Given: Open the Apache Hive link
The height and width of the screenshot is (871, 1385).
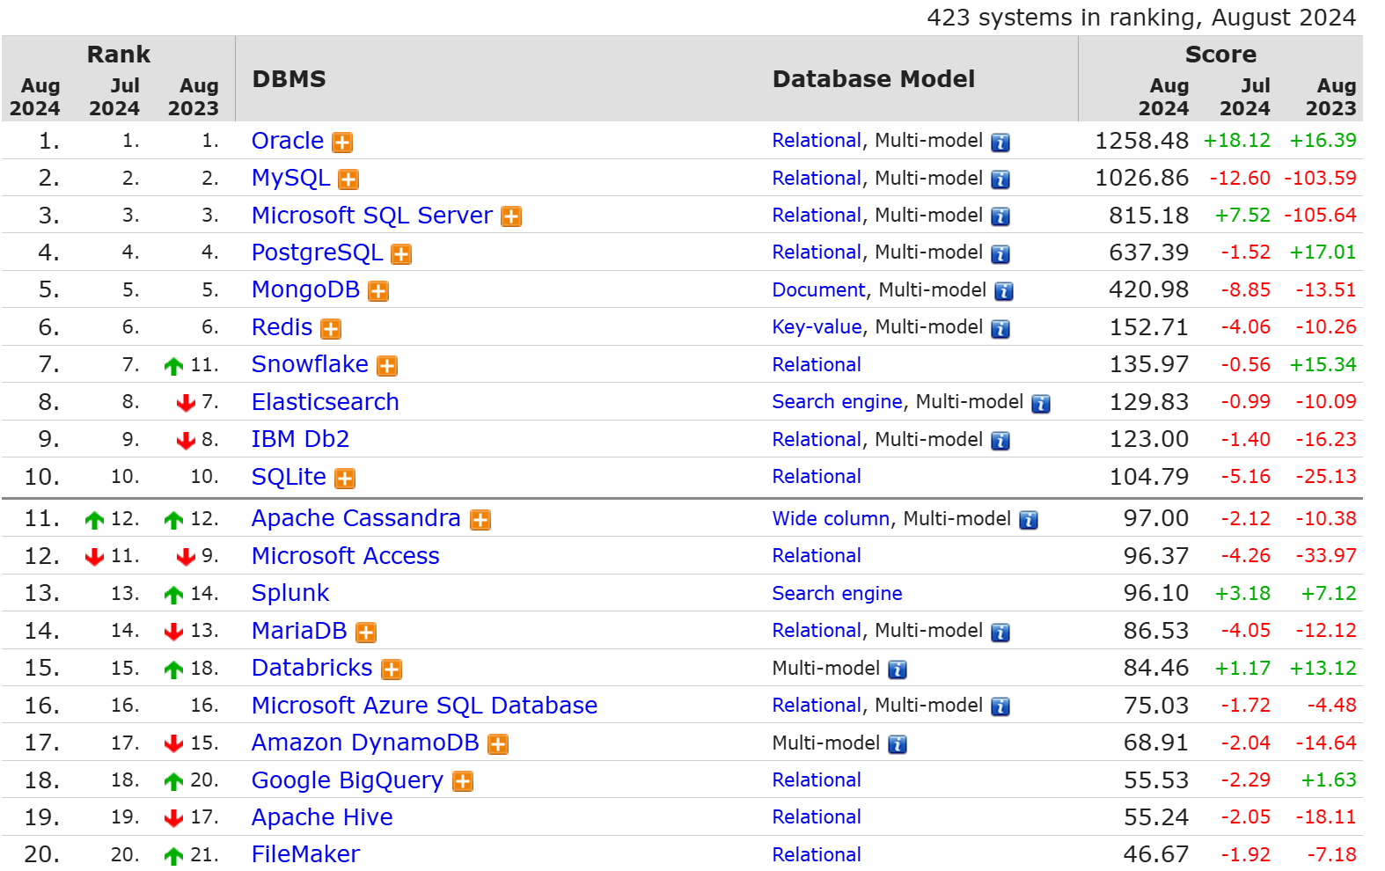Looking at the screenshot, I should pyautogui.click(x=323, y=817).
